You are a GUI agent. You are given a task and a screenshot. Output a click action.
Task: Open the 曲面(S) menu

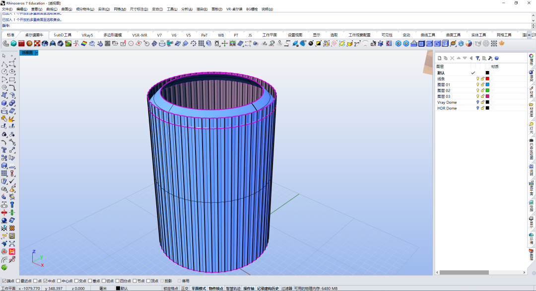pos(67,9)
